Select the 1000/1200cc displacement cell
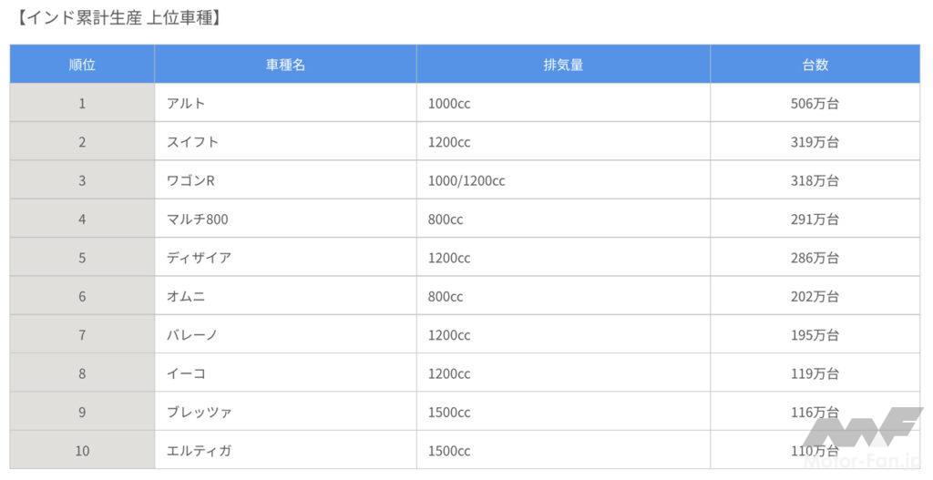 [x=466, y=180]
